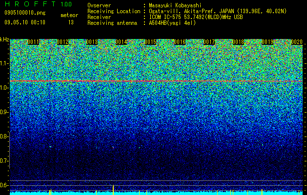
Task: Click the 0019 time marker label
Action: tap(267, 42)
